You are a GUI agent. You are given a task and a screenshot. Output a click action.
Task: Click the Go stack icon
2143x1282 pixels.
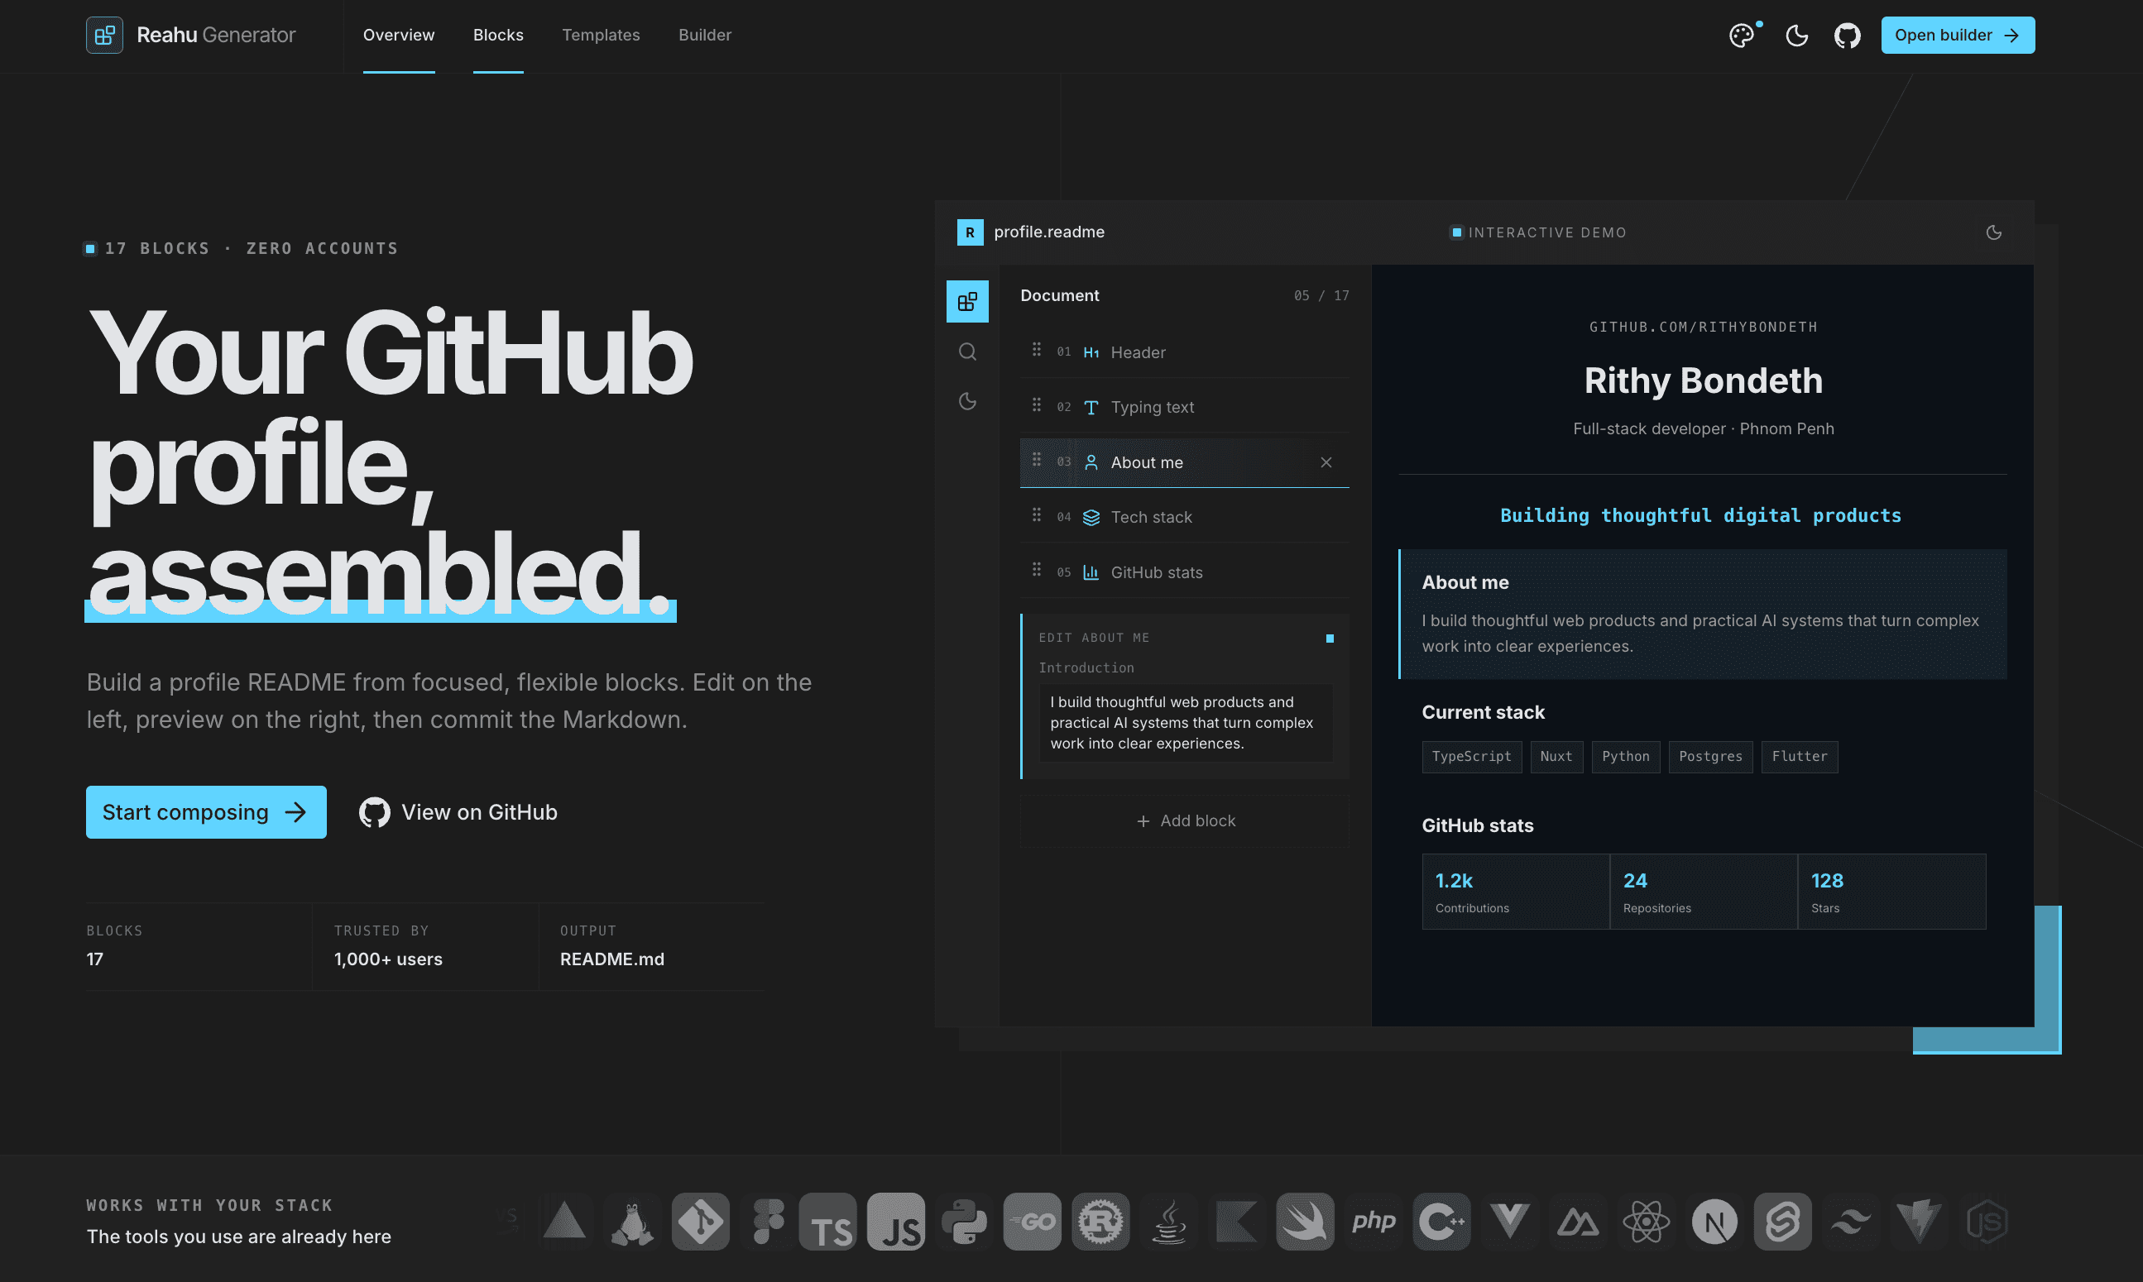(x=1033, y=1222)
